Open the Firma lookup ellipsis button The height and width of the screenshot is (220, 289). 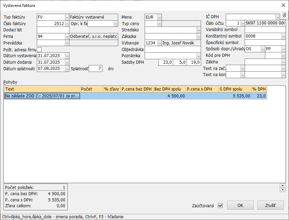pos(67,36)
